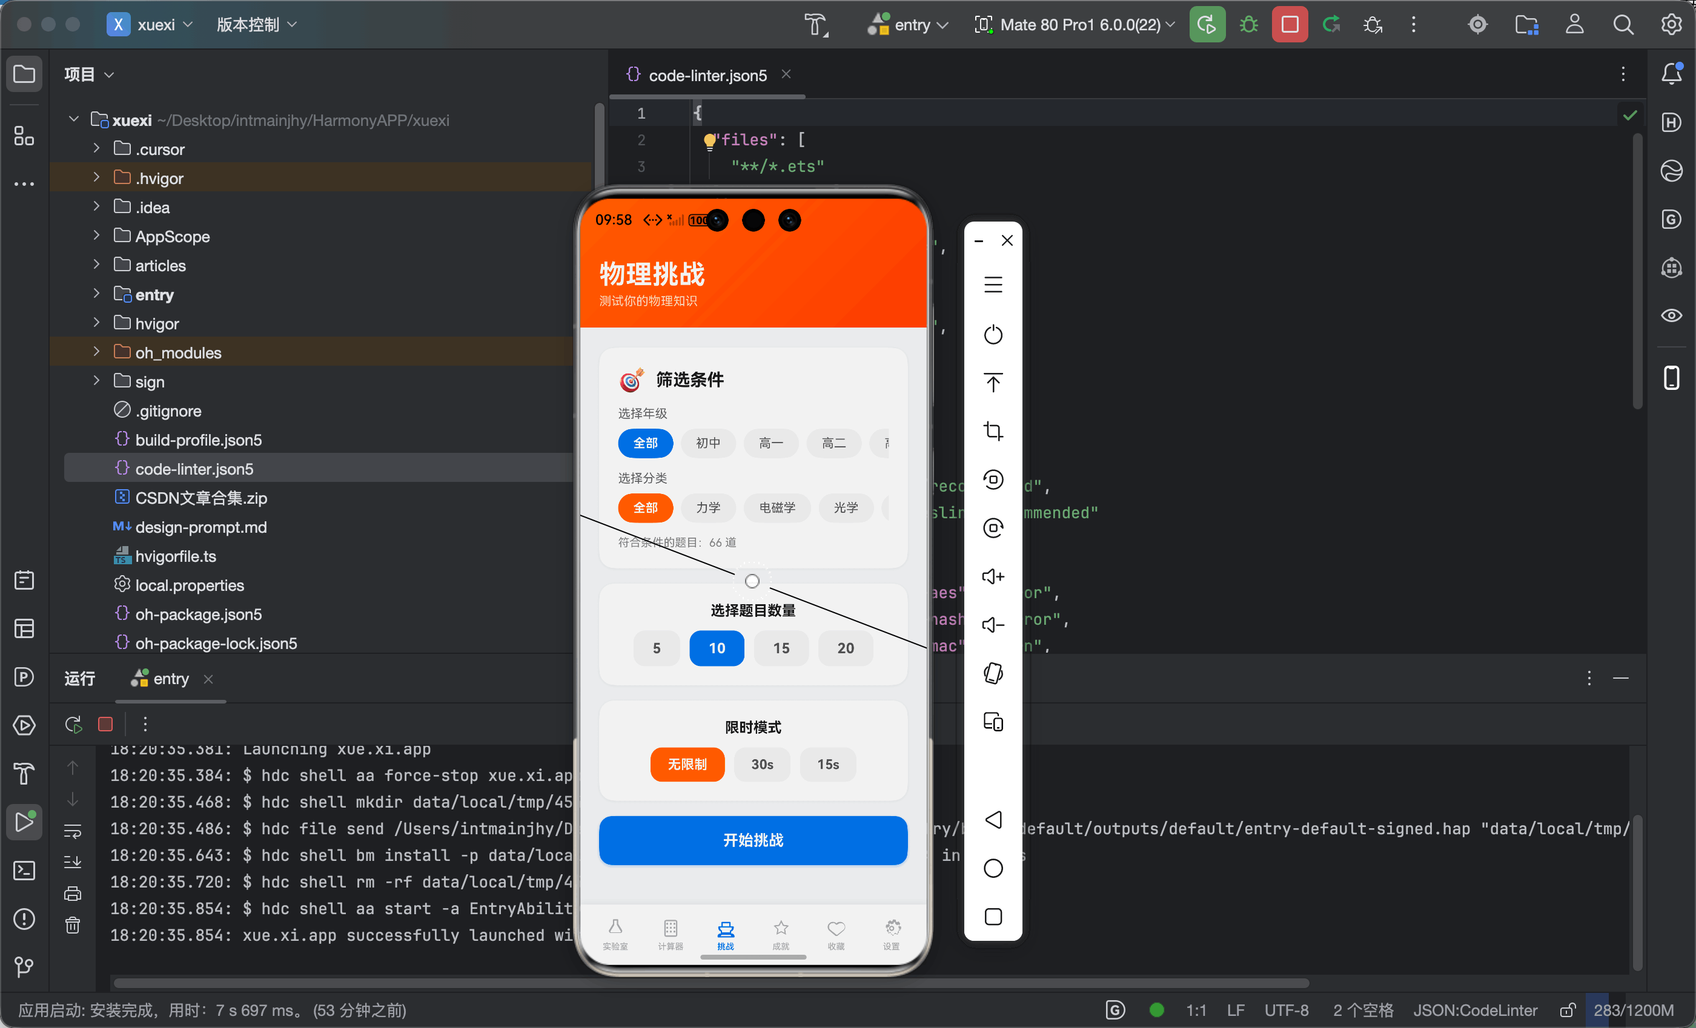Choose 15 questions option

(781, 648)
